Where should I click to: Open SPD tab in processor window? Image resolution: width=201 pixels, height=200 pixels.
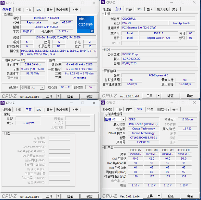[x=39, y=10]
